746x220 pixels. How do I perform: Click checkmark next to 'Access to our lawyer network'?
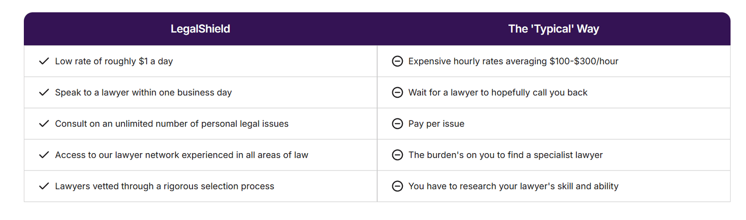tap(44, 155)
